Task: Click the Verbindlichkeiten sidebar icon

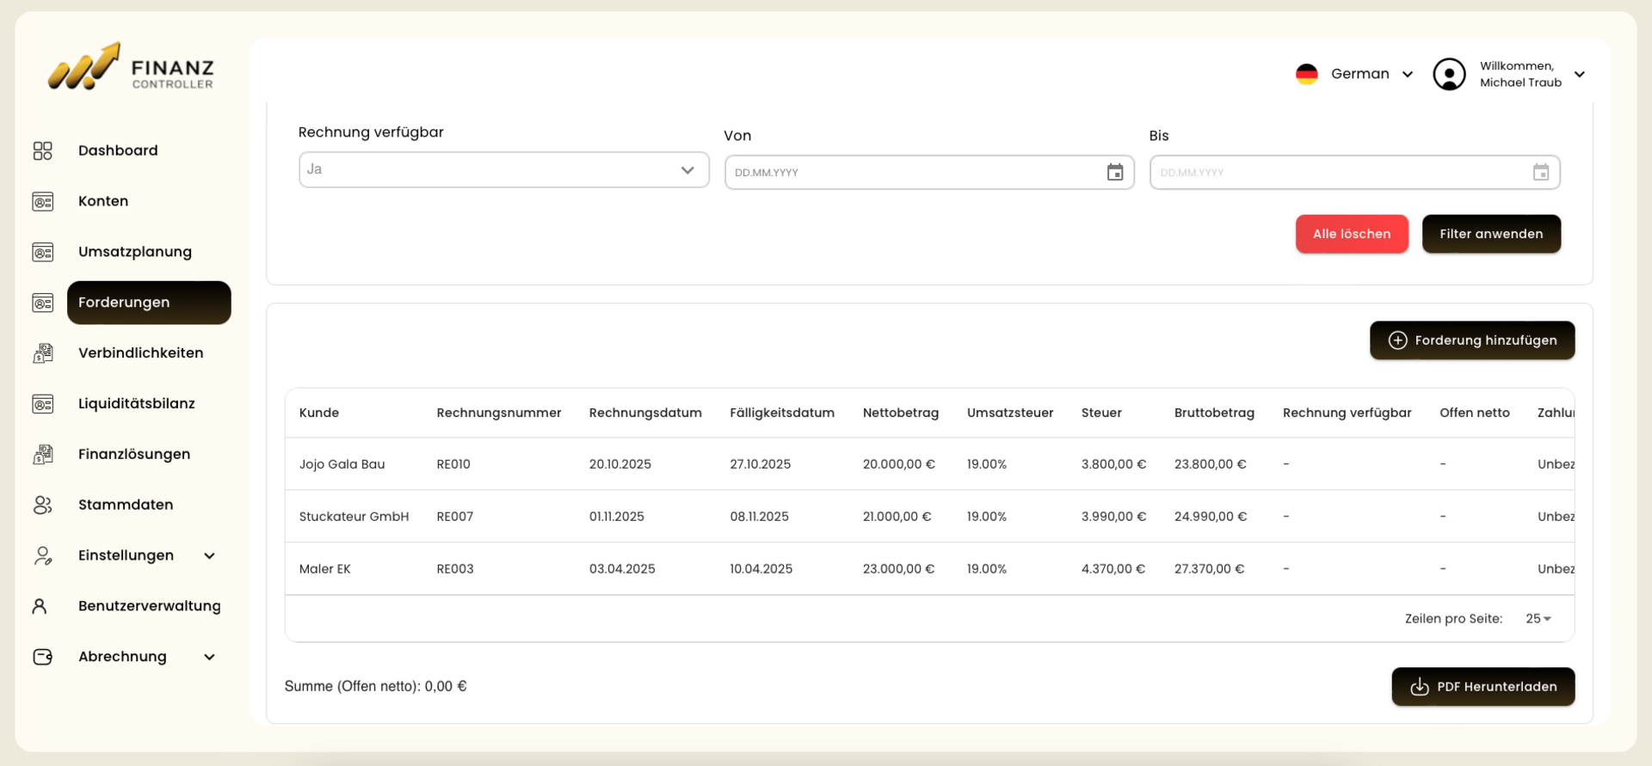Action: coord(42,353)
